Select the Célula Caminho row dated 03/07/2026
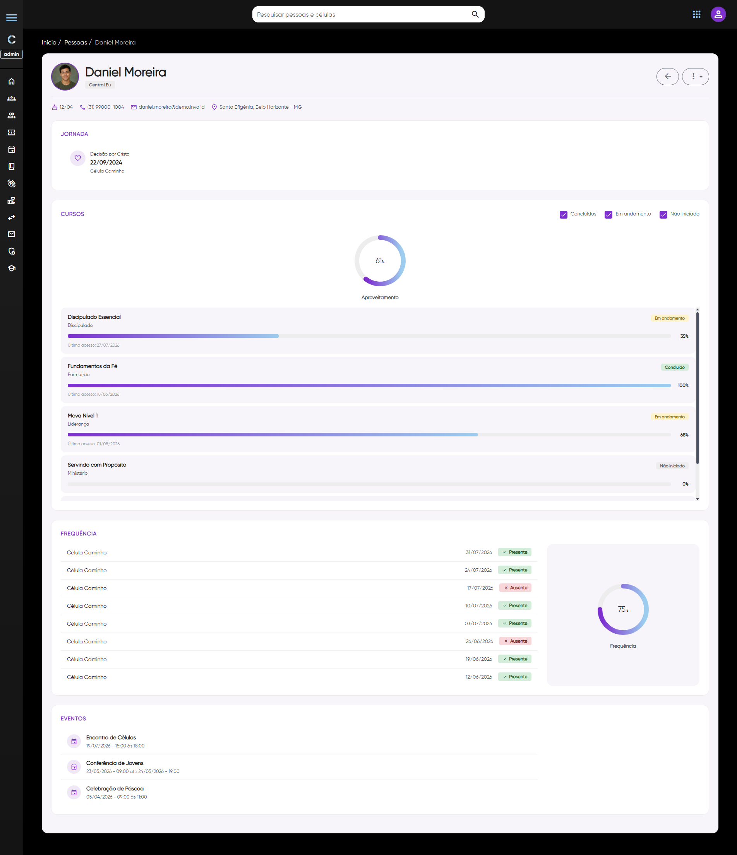The width and height of the screenshot is (737, 855). 299,623
